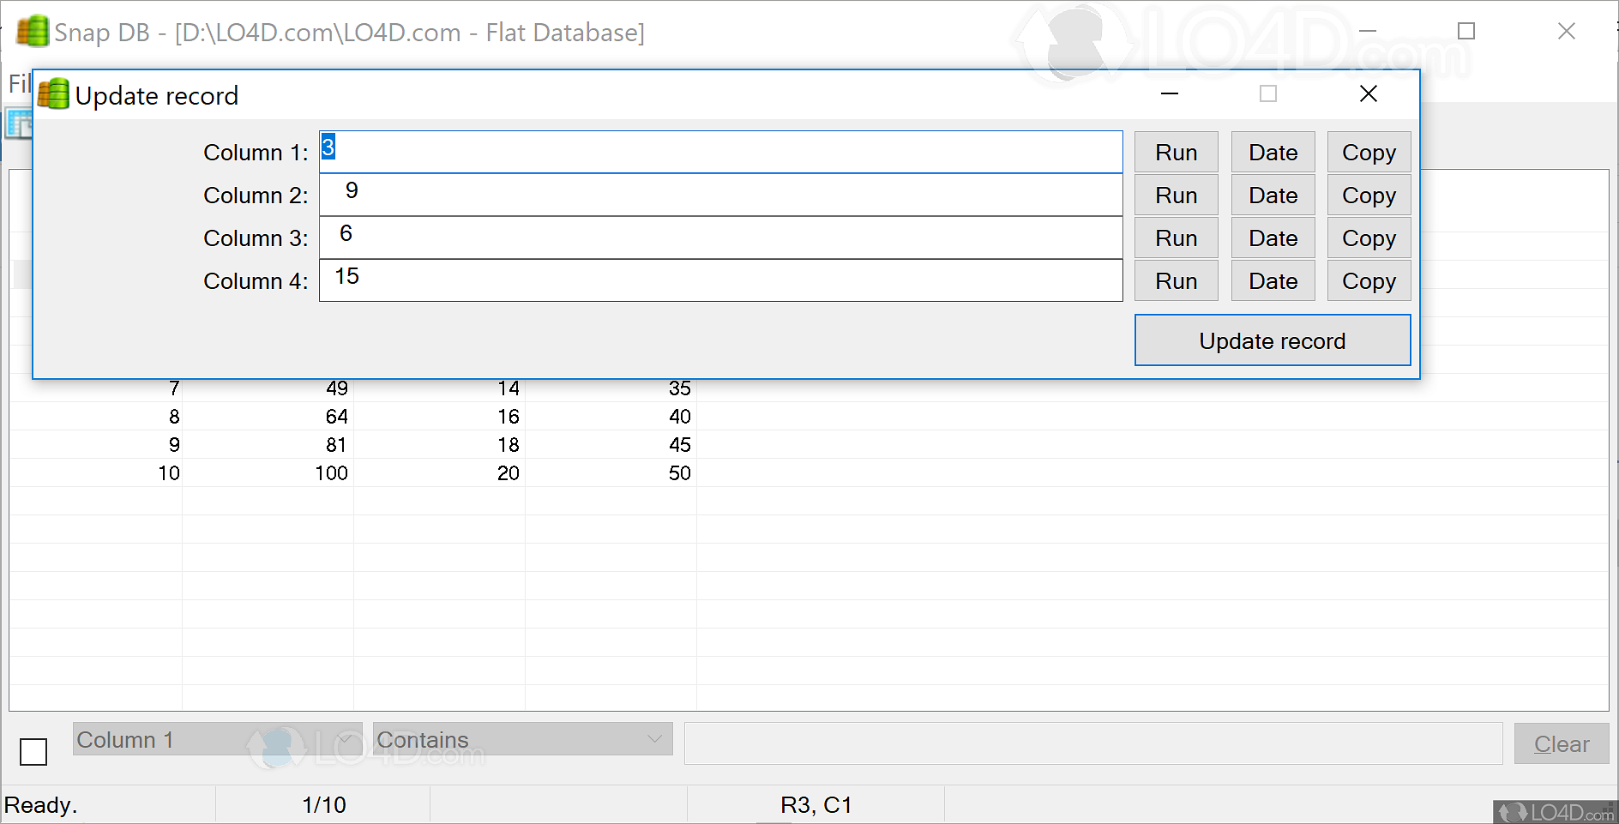
Task: Insert Date into Column 3
Action: point(1273,238)
